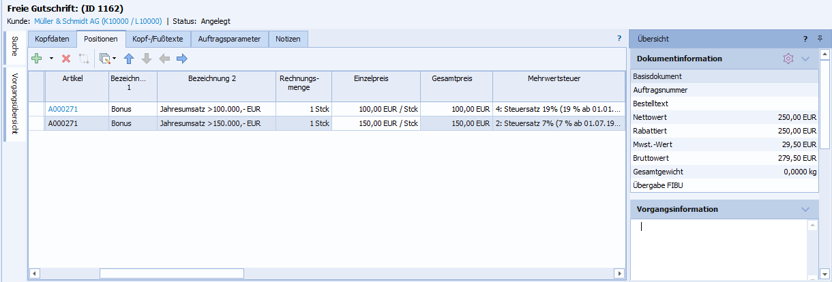Select the Notizen tab

[288, 40]
